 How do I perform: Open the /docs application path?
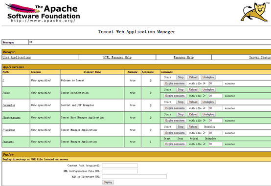point(6,93)
